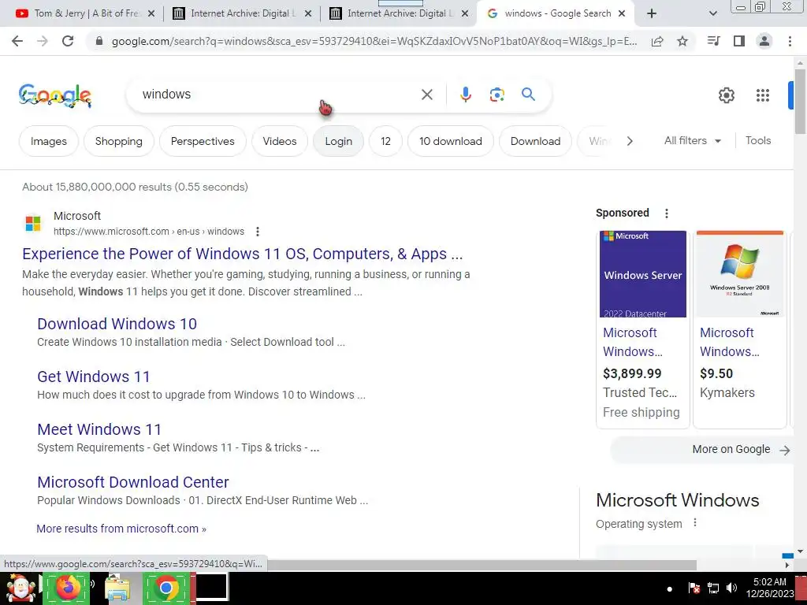
Task: Open the Get Windows 11 link
Action: (94, 377)
